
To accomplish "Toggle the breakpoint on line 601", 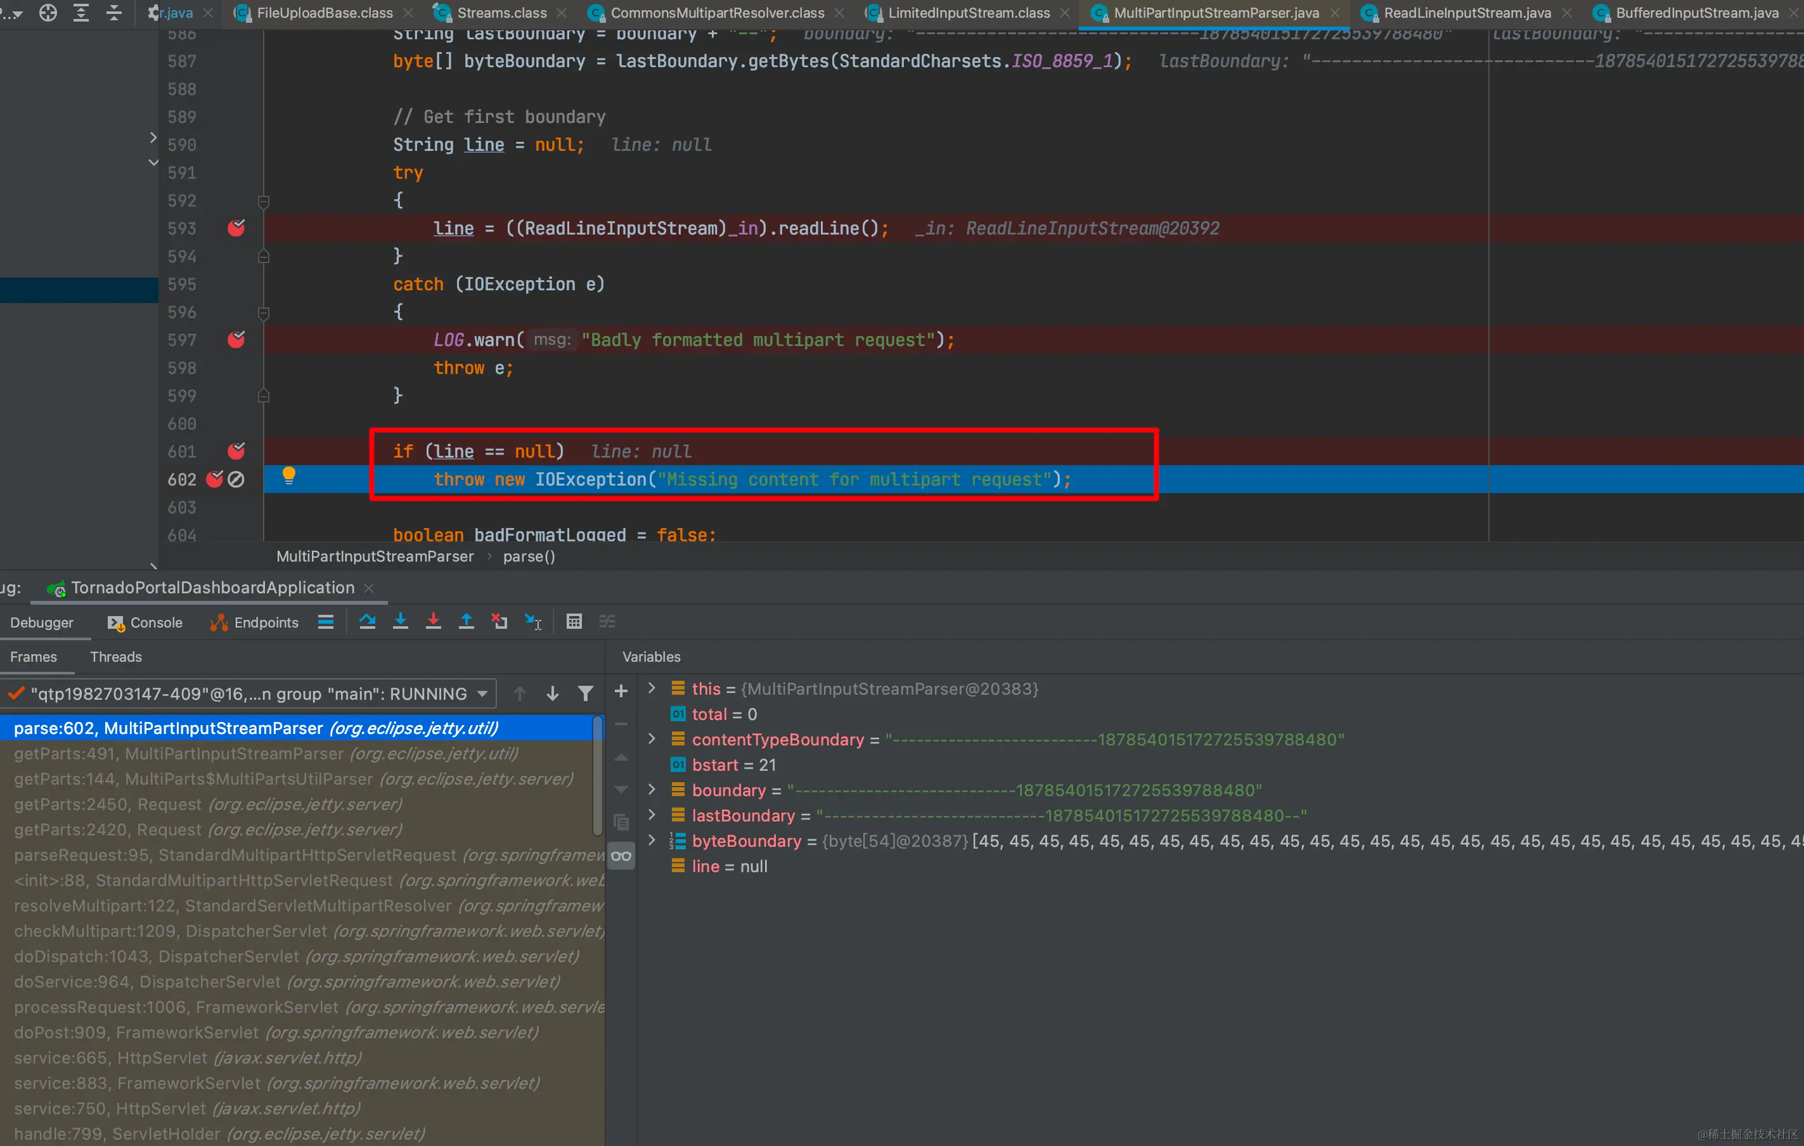I will pyautogui.click(x=236, y=451).
